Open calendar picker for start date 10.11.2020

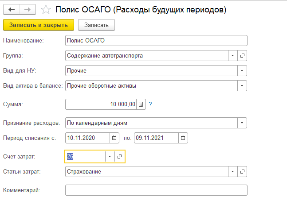[114, 138]
